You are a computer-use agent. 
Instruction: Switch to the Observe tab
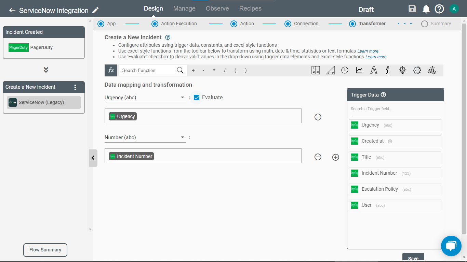[217, 9]
